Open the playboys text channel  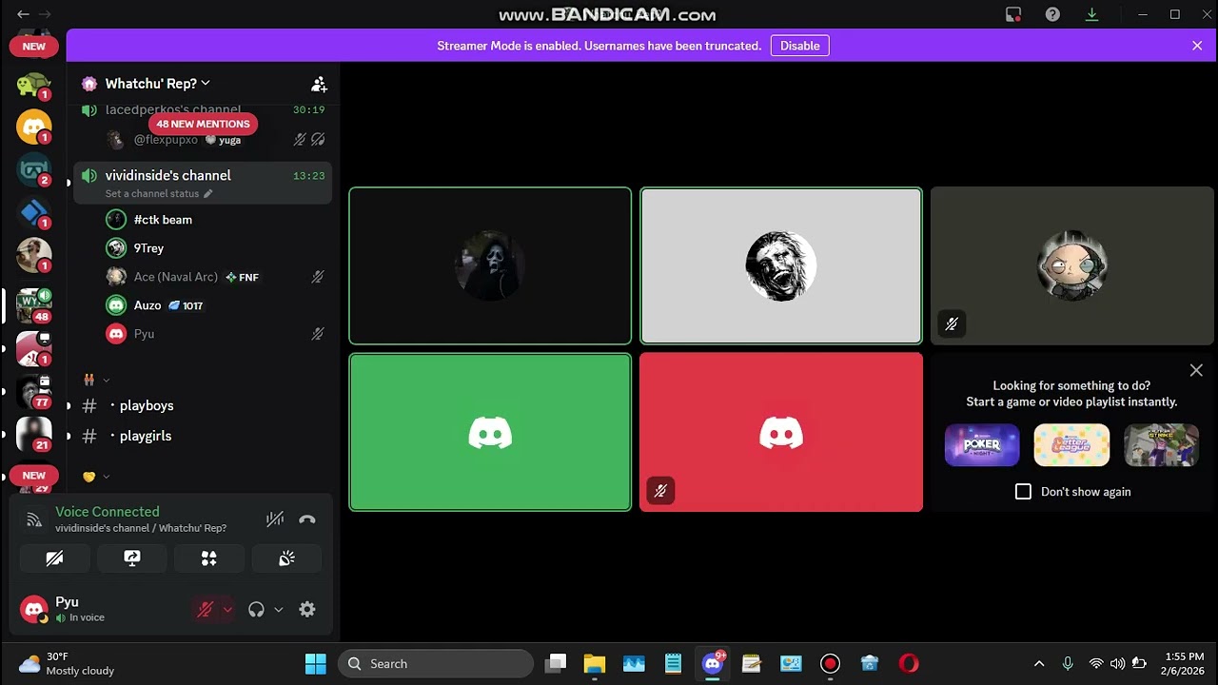(x=203, y=405)
